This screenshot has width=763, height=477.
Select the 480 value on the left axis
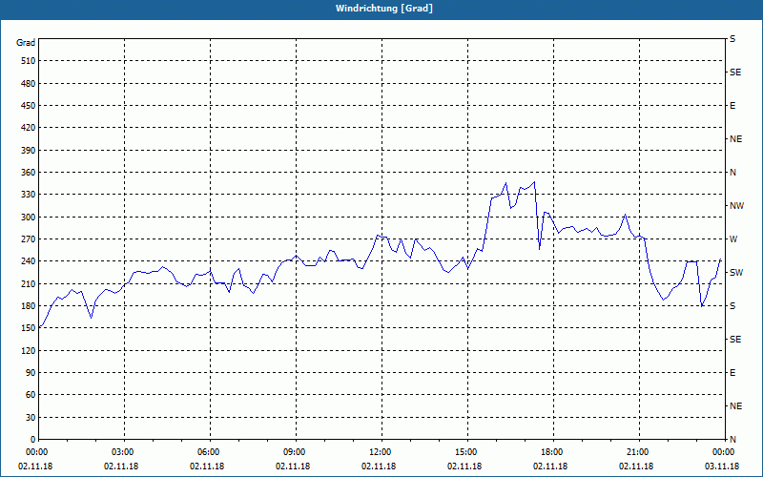point(29,84)
